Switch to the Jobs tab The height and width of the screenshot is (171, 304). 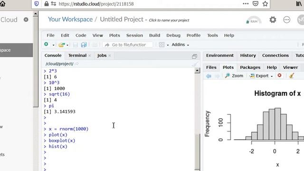[x=102, y=56]
